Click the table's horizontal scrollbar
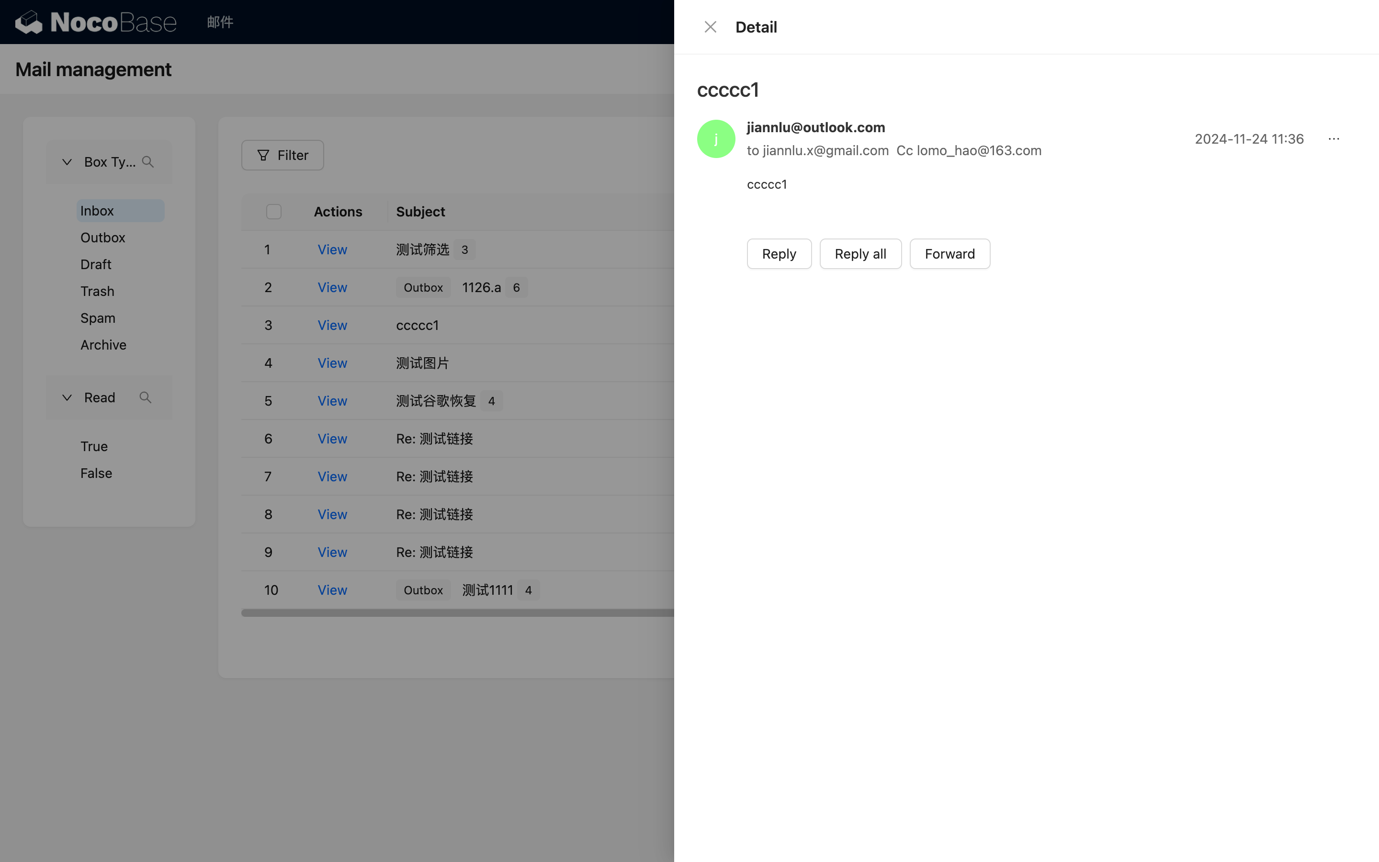Screen dimensions: 1379x862 pyautogui.click(x=456, y=613)
